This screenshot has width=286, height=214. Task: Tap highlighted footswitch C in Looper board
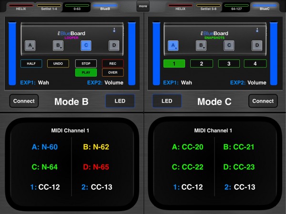click(x=86, y=46)
